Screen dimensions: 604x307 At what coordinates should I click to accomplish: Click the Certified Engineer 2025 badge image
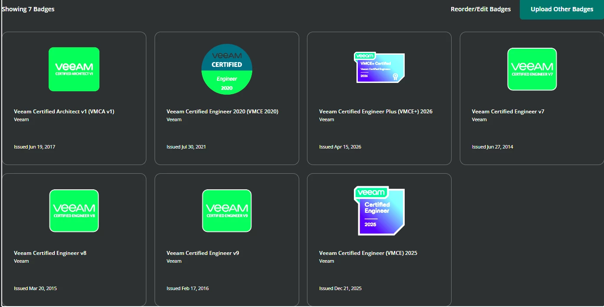380,211
